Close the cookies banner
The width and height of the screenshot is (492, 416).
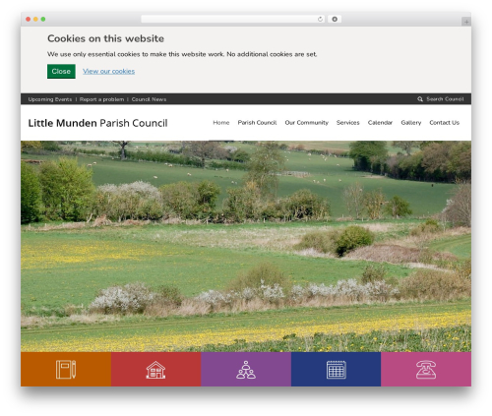click(x=61, y=72)
